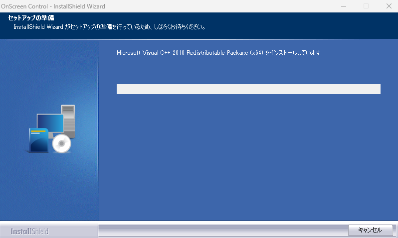This screenshot has width=398, height=238.
Task: Close the InstallShield Wizard window
Action: pos(389,6)
